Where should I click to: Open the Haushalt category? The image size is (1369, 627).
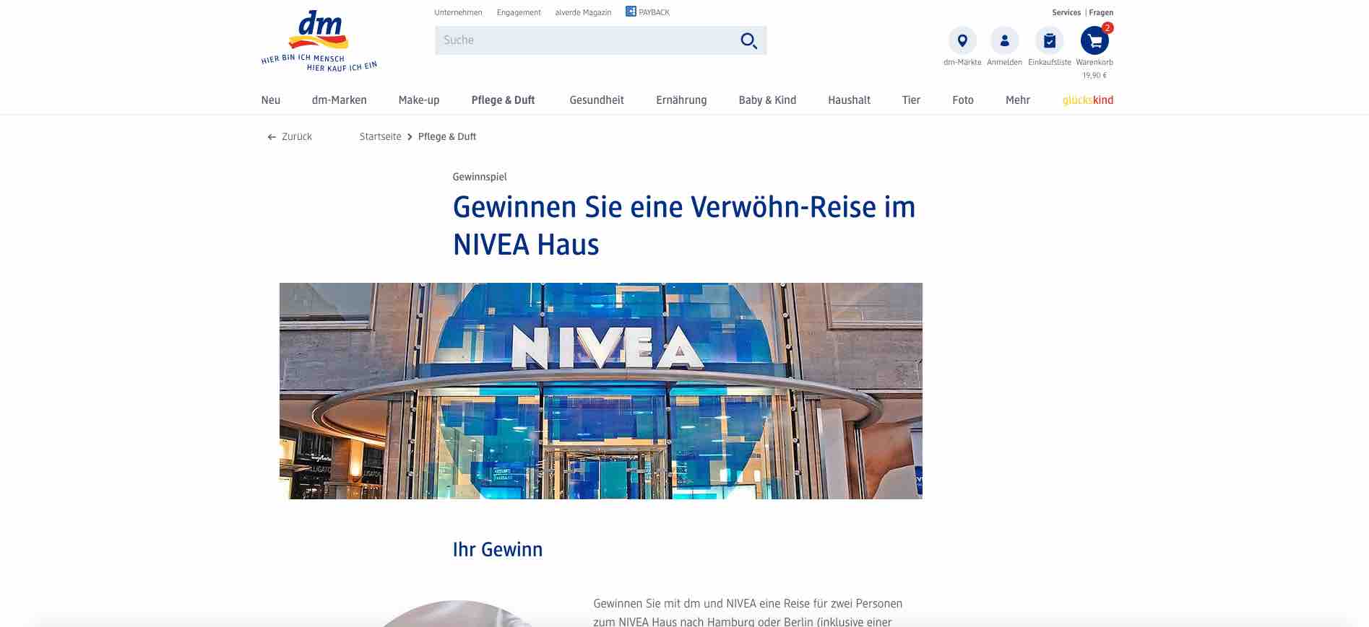849,100
